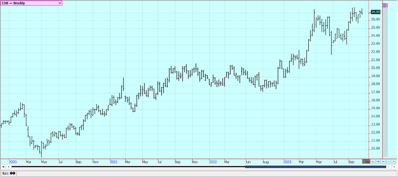Screen dimensions: 398x177
Task: Click the blue compress arrows icon
Action: coord(383,161)
